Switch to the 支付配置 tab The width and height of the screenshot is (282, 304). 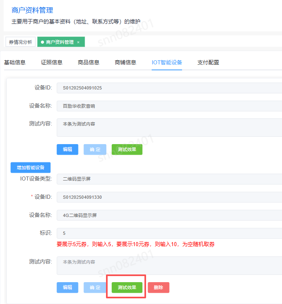click(x=208, y=62)
